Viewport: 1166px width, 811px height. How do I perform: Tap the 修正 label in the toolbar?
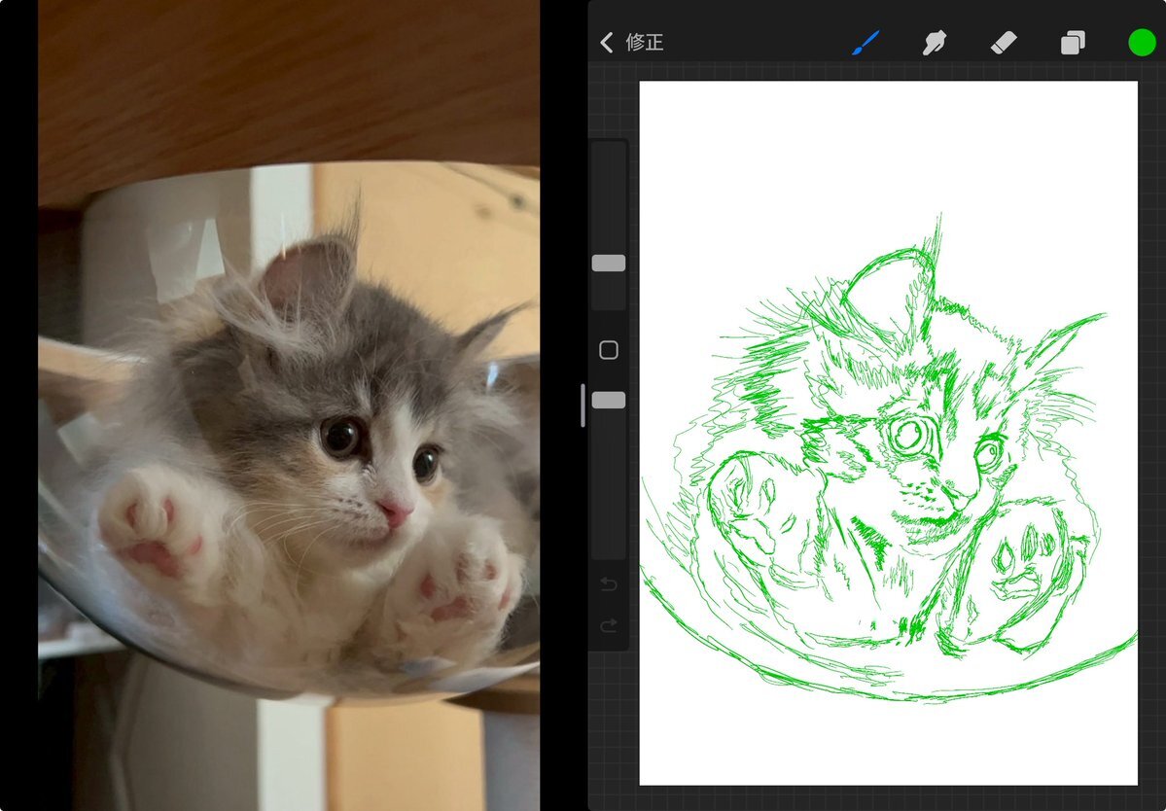[x=644, y=43]
